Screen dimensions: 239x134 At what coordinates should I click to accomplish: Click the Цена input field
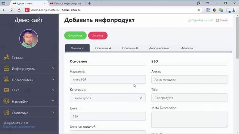[108, 117]
